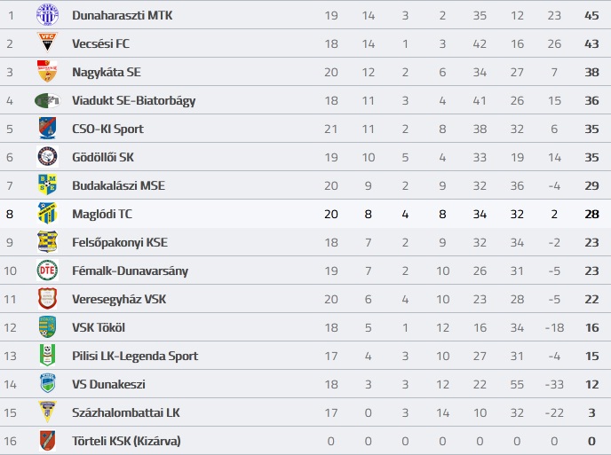This screenshot has height=455, width=611.
Task: Click the VSK Tököl team badge
Action: coord(47,327)
